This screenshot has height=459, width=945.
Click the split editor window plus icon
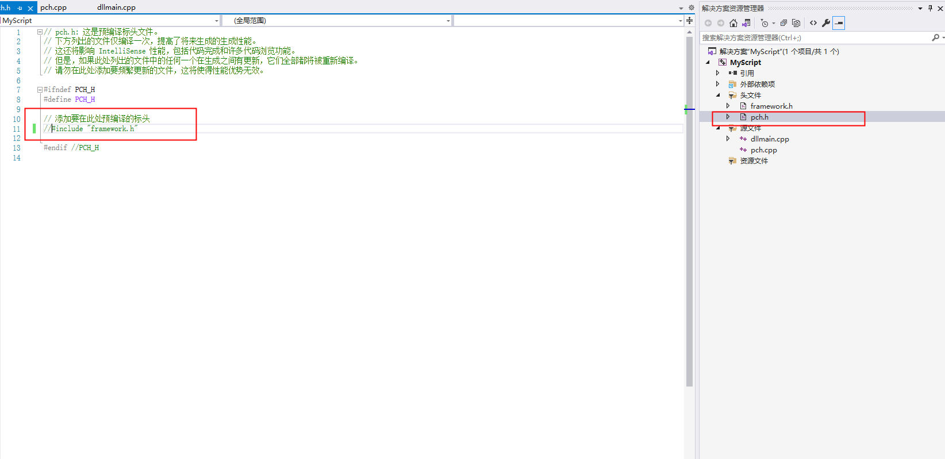(690, 21)
